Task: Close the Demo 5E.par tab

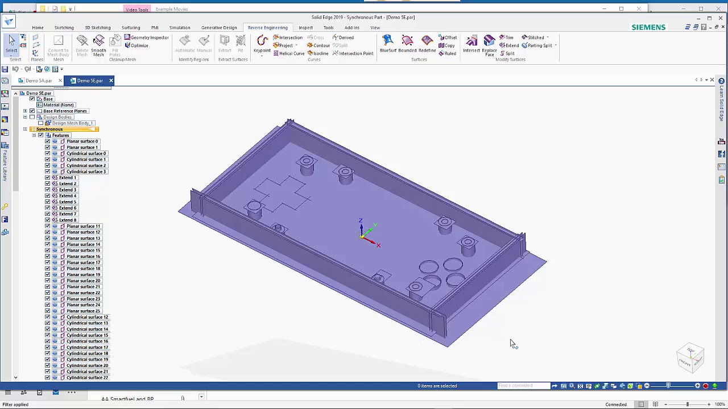Action: (x=111, y=81)
